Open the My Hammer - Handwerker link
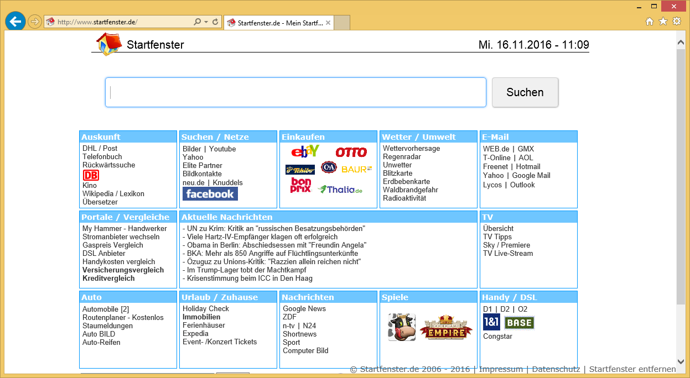 [x=124, y=228]
